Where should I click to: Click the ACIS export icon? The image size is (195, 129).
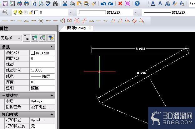click(12, 3)
